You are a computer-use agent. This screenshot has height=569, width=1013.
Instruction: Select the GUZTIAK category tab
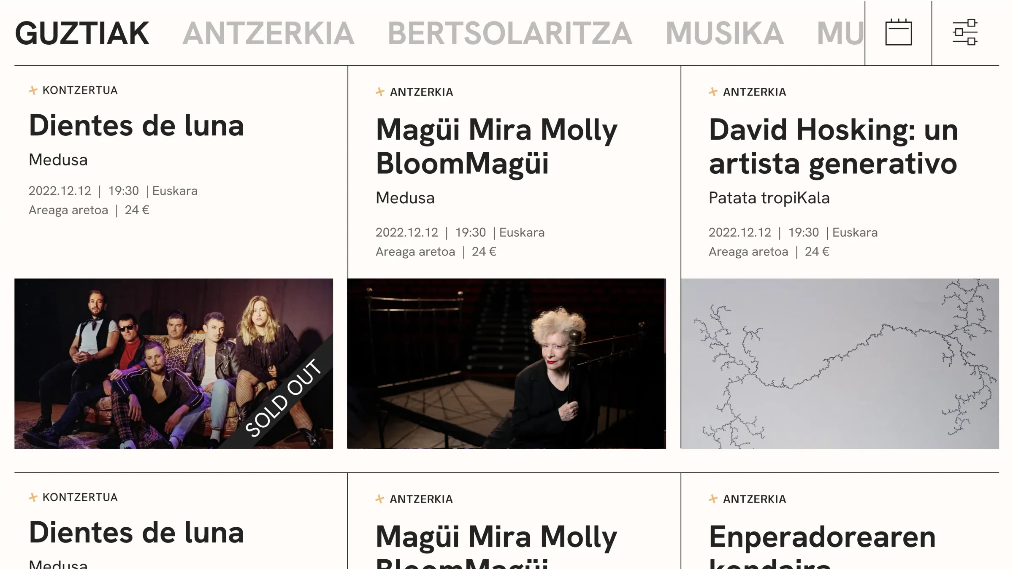[x=82, y=33]
